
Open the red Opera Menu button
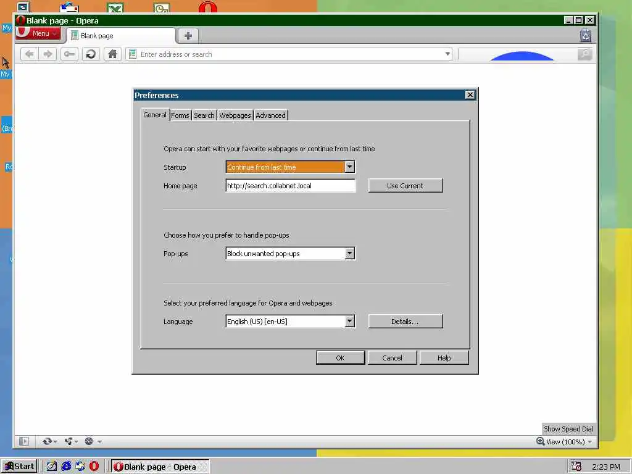(38, 33)
